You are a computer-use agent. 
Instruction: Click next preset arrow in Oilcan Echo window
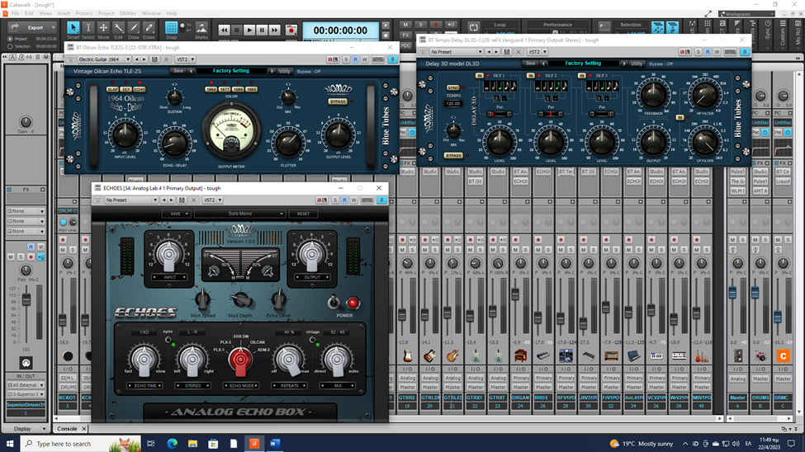[x=144, y=59]
